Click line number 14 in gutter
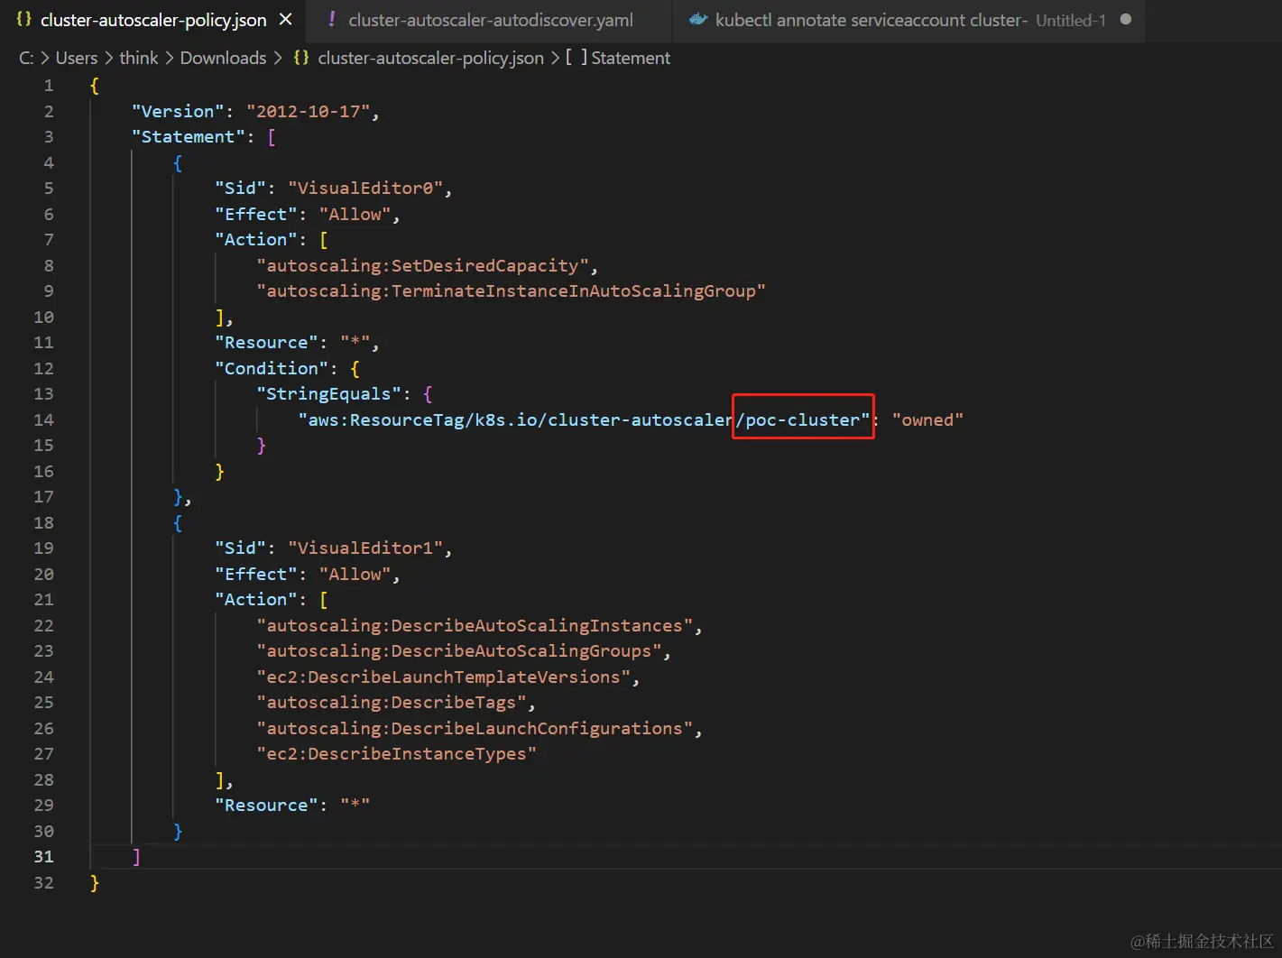 [x=43, y=419]
